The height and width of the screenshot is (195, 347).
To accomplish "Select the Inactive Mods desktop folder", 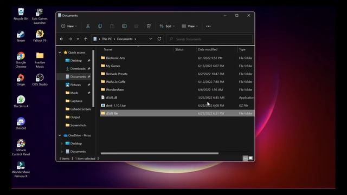I will 40,60.
